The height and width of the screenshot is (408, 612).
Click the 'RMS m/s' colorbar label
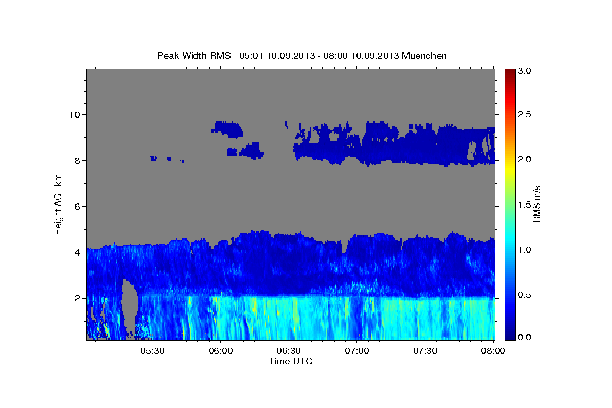point(536,204)
